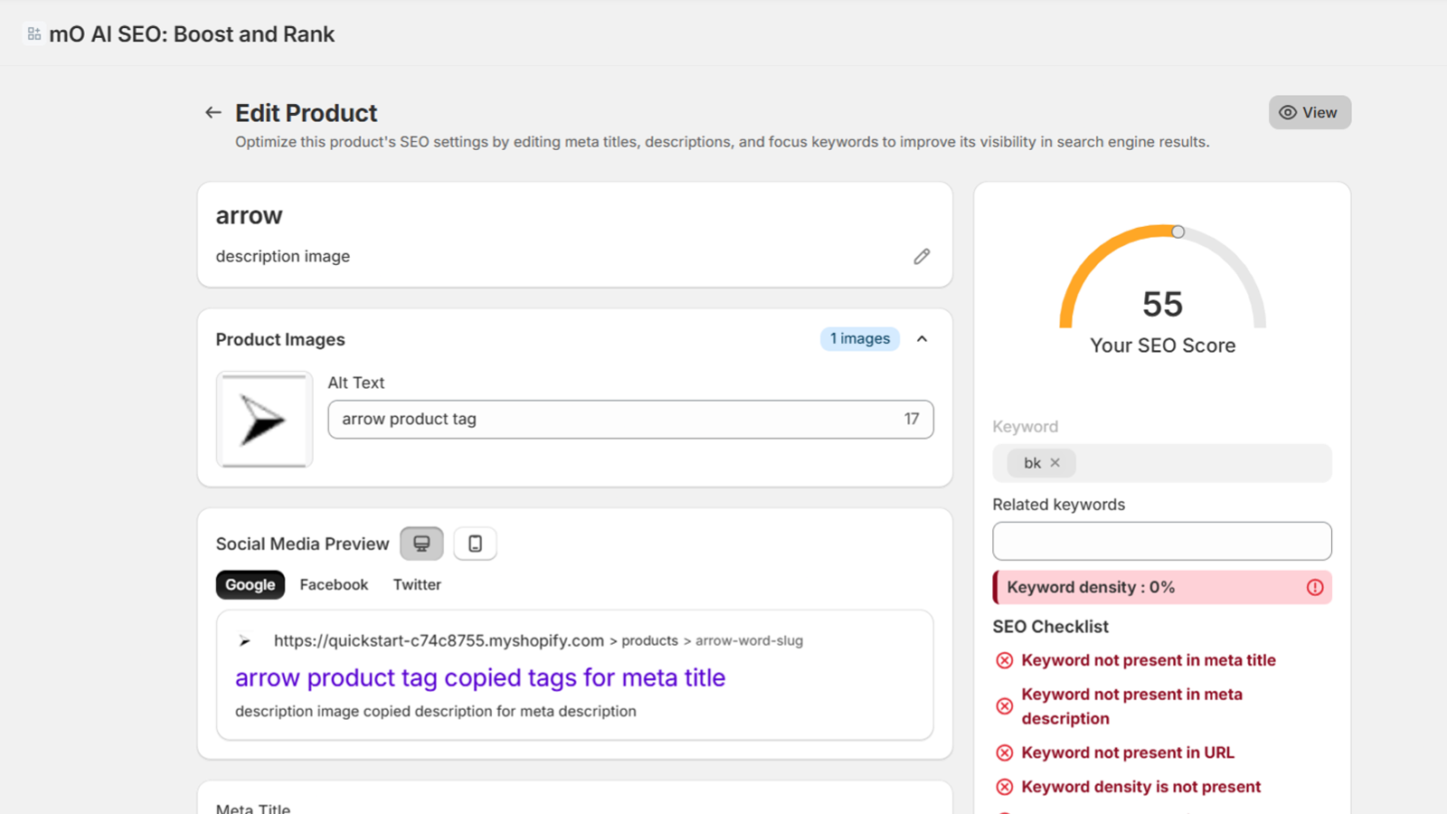This screenshot has height=814, width=1447.
Task: Click the Alt Text input field
Action: (x=615, y=420)
